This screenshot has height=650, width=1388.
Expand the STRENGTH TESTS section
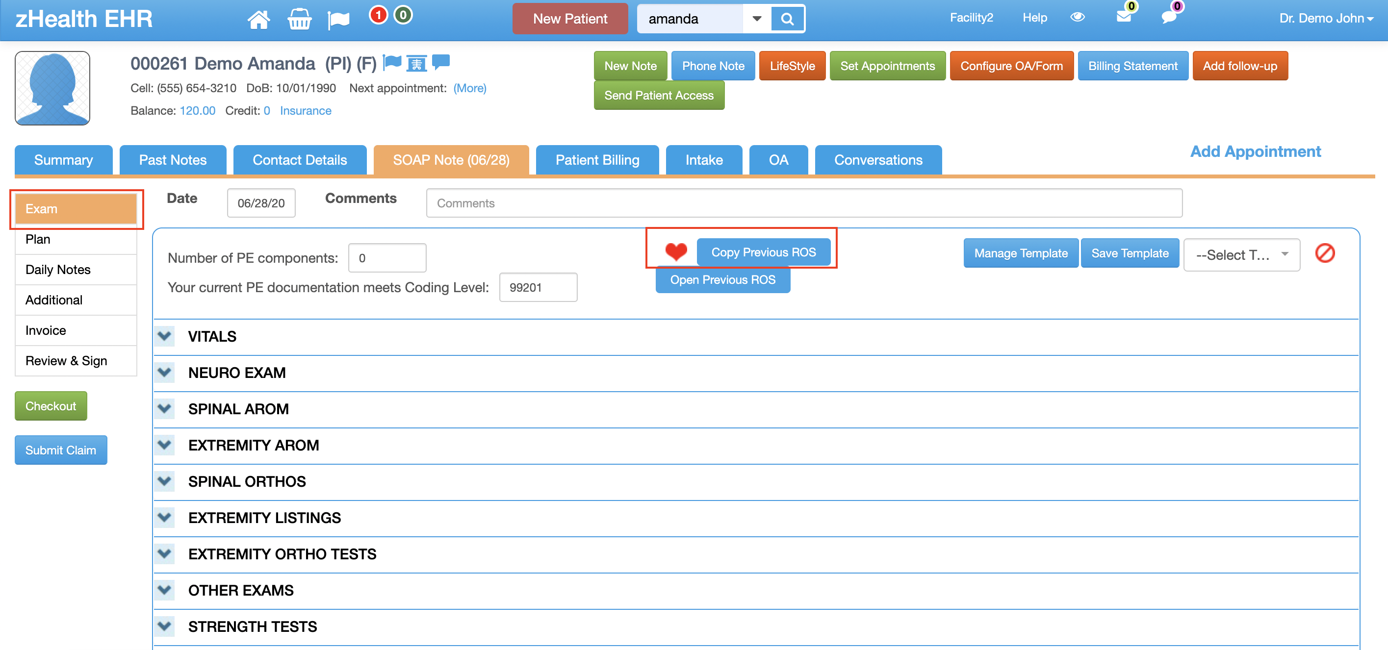164,626
